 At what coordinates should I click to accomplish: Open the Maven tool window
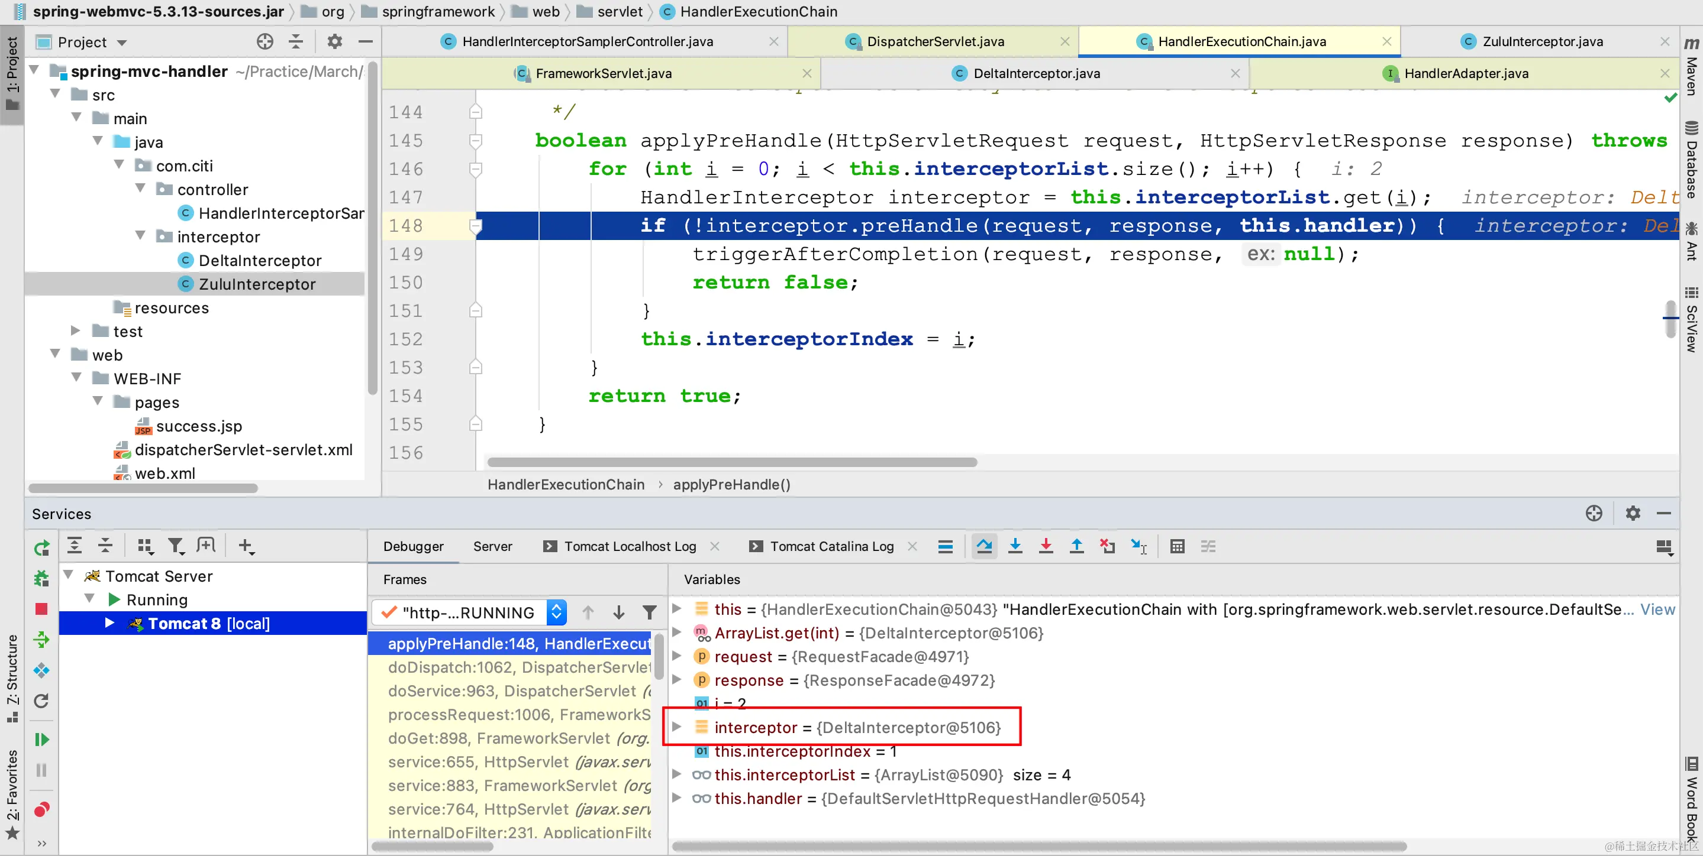[x=1691, y=66]
